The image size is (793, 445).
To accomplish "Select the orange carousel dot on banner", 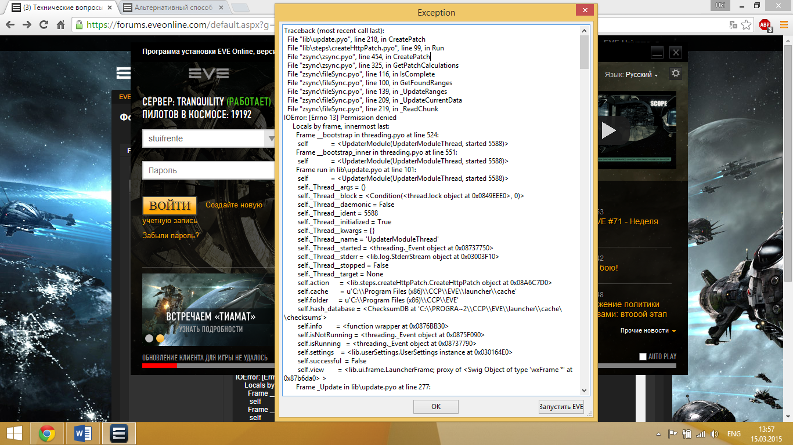I will [x=160, y=338].
